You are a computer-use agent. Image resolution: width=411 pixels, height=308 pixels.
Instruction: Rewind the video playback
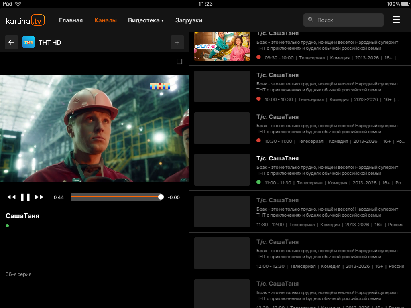tap(11, 197)
